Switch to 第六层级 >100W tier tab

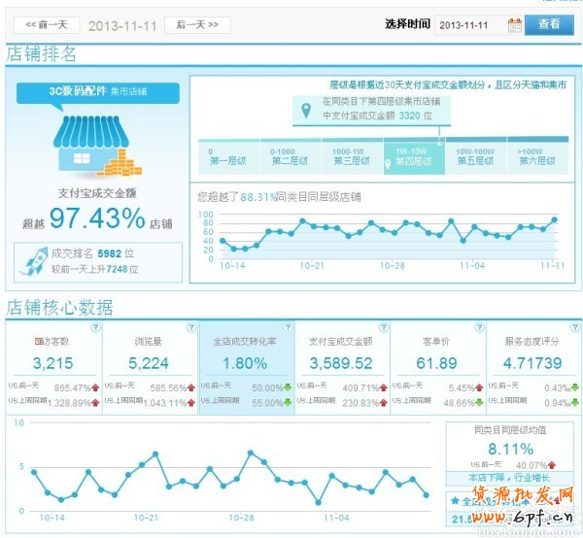(532, 156)
